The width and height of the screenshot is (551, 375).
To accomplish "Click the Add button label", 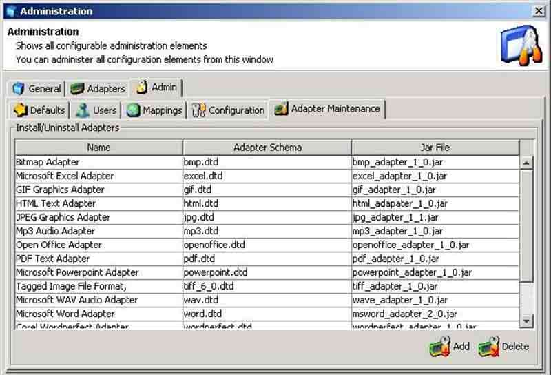I will [x=461, y=347].
